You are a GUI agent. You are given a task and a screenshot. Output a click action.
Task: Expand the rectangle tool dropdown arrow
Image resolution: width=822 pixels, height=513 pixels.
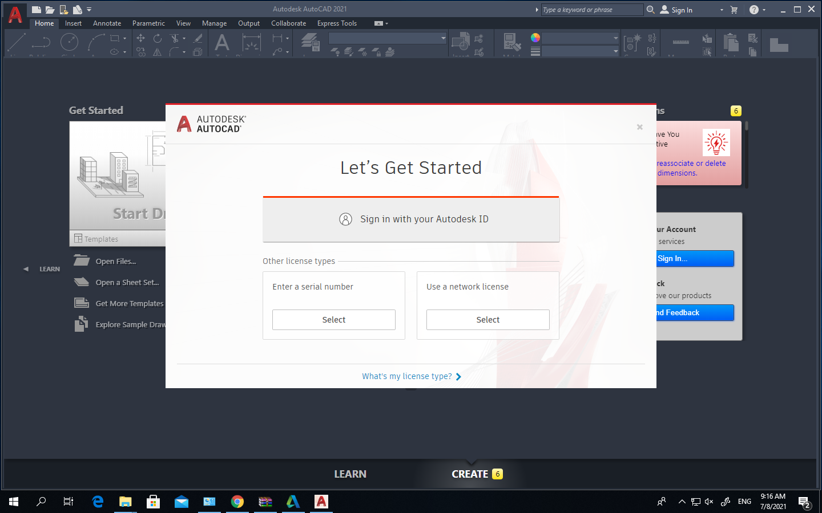tap(124, 38)
